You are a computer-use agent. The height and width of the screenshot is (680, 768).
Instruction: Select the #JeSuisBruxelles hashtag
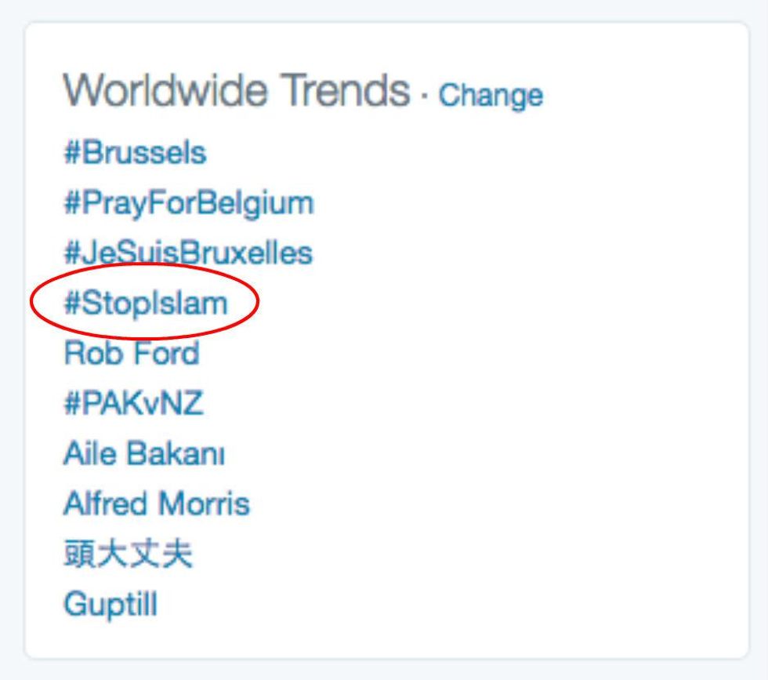tap(188, 253)
